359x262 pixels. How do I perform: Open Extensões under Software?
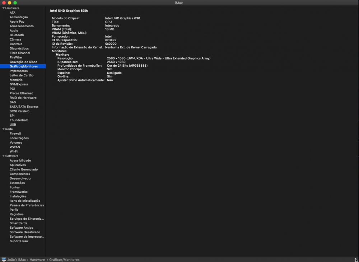tap(17, 183)
